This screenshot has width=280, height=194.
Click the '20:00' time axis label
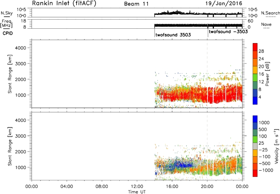[x=207, y=187]
